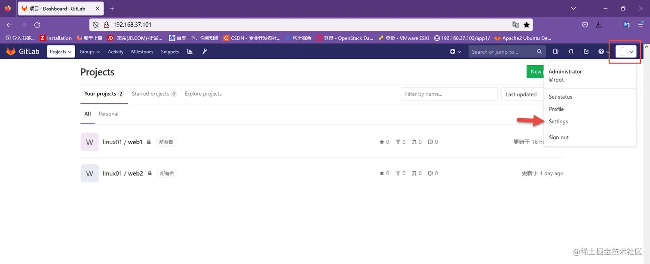This screenshot has height=264, width=650.
Task: Open Milestones in the navbar
Action: pos(142,52)
